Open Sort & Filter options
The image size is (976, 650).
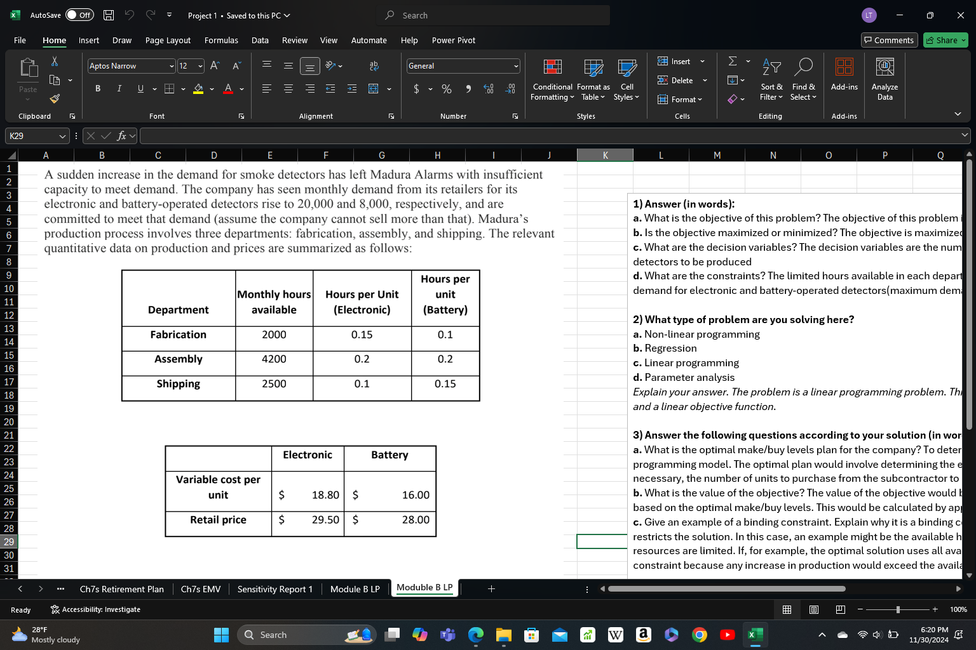point(771,81)
